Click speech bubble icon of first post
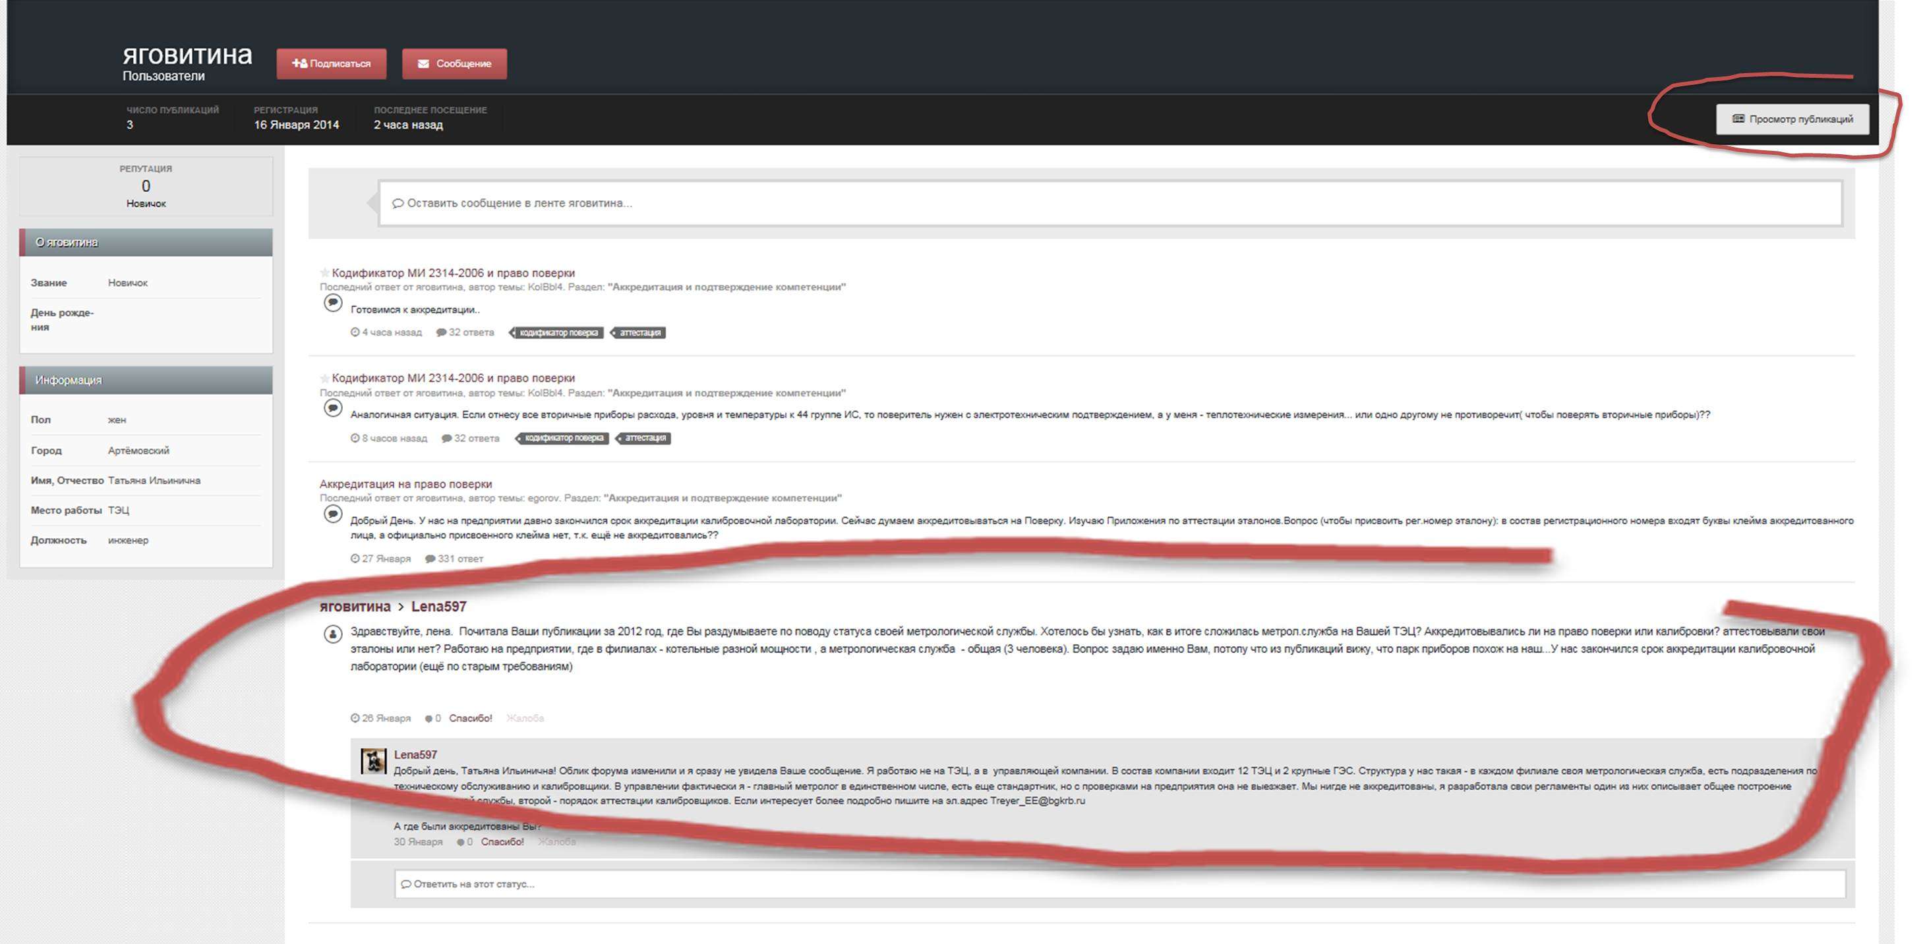 pos(333,303)
